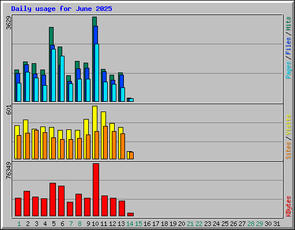Click day 30 on the x-axis
The image size is (295, 230).
[268, 224]
